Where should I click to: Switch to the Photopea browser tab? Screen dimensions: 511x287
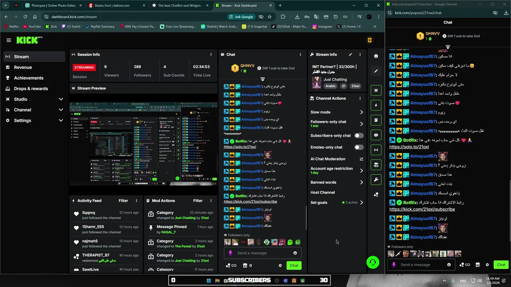click(x=53, y=6)
